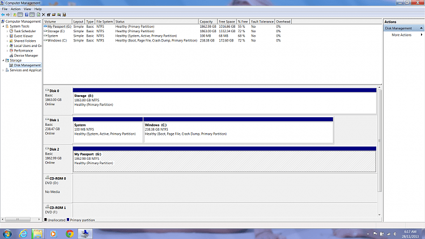Expand Services and Applications node

(x=3, y=70)
